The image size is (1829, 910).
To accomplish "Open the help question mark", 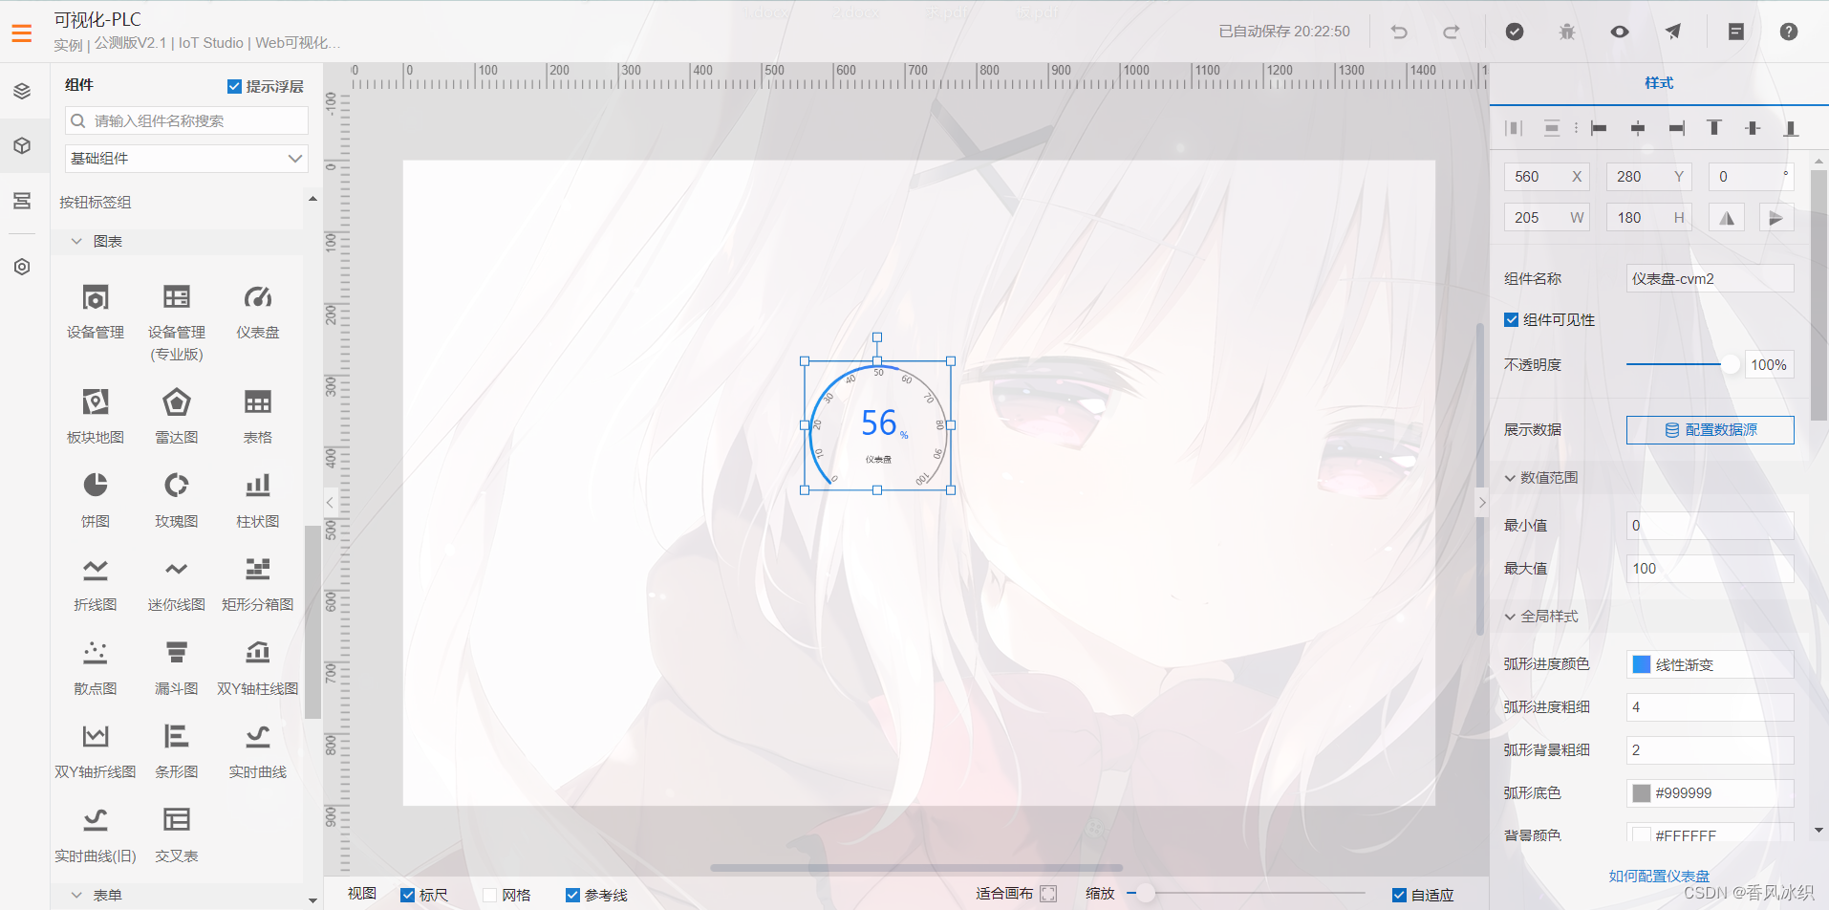I will point(1789,32).
